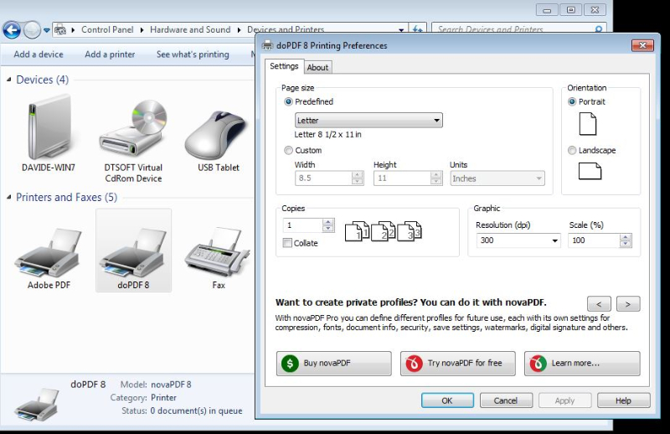
Task: Click the USB Tablet mouse icon
Action: point(218,130)
